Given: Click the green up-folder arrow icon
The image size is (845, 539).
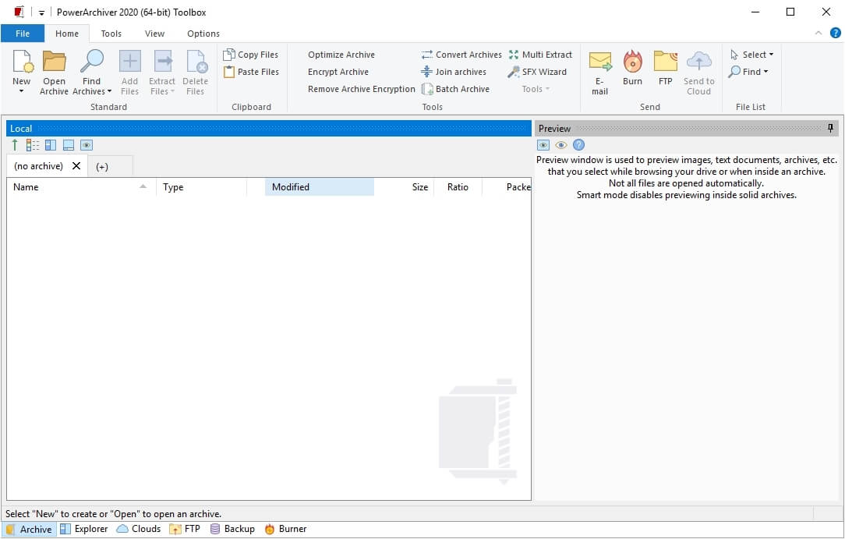Looking at the screenshot, I should coord(15,145).
